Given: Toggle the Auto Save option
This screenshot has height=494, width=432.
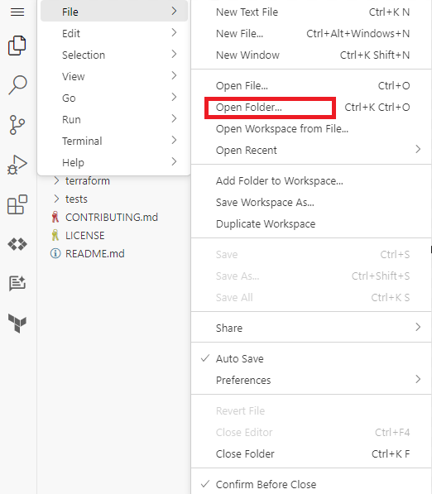Looking at the screenshot, I should (x=311, y=358).
